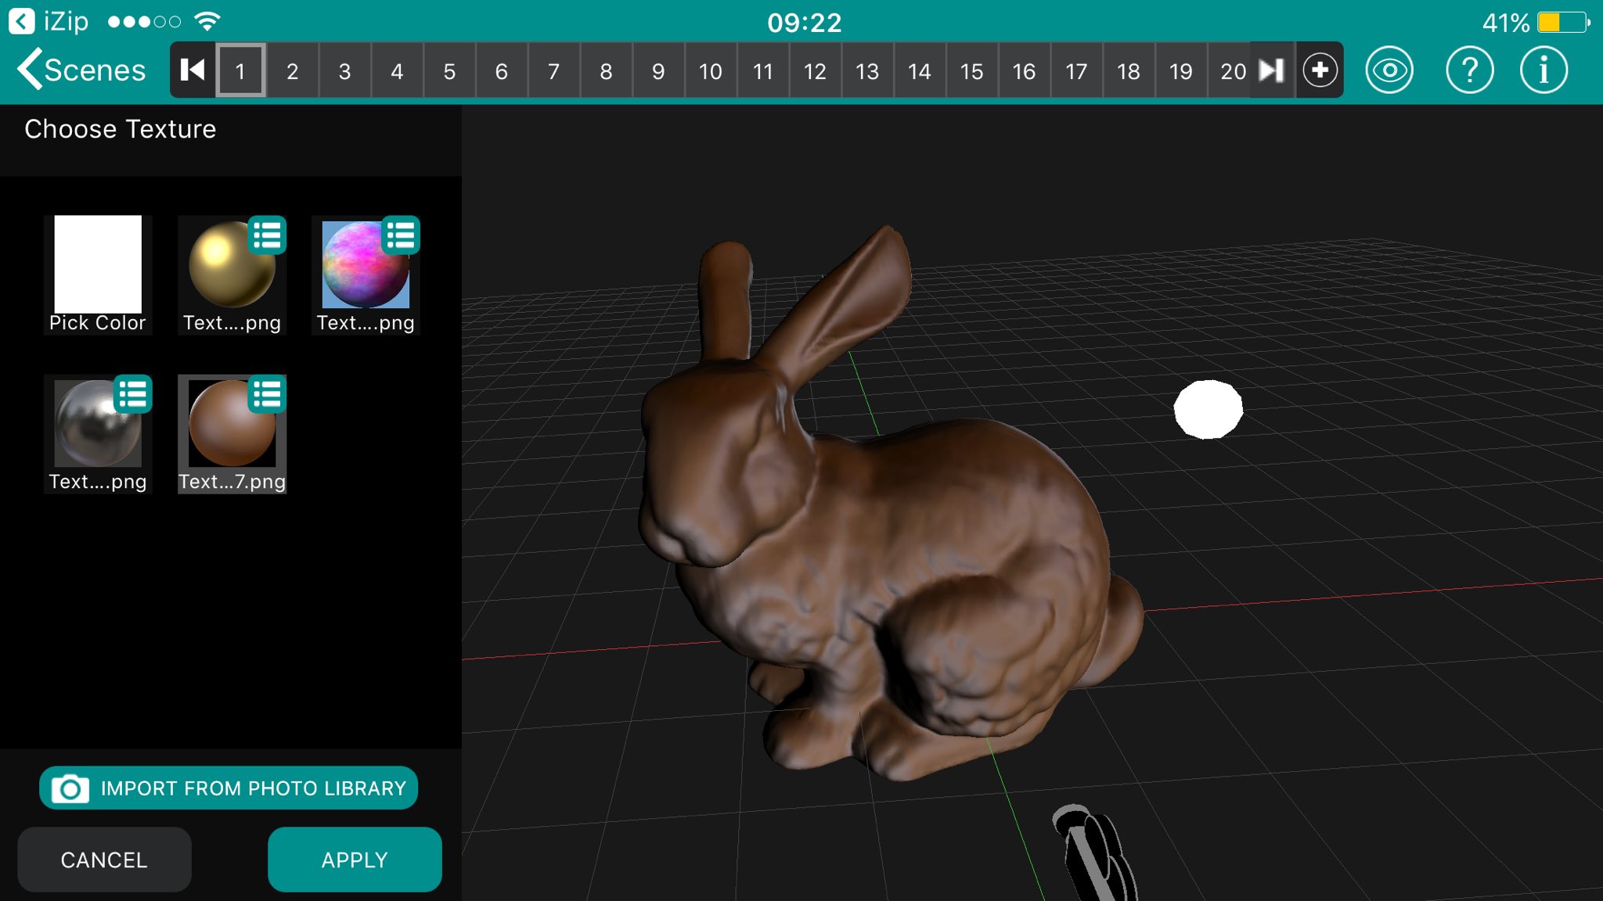
Task: Click Import From Photo Library button
Action: point(229,788)
